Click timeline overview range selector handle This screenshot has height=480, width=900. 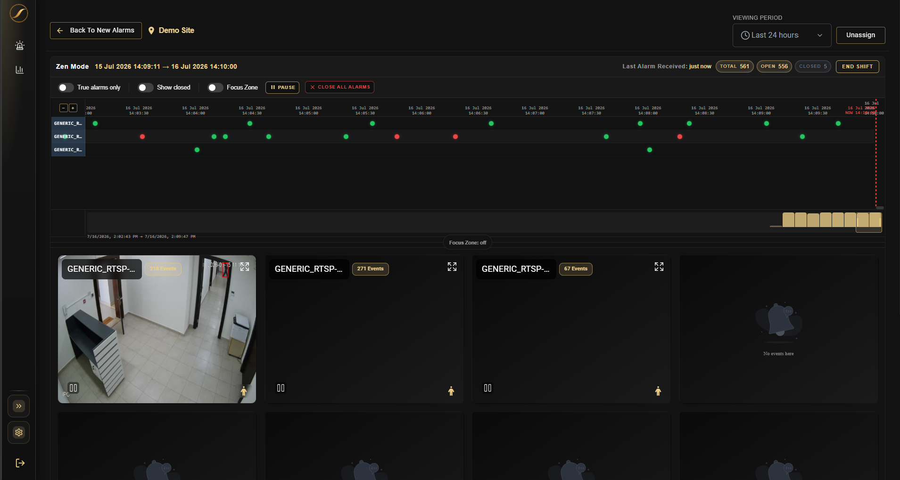869,222
